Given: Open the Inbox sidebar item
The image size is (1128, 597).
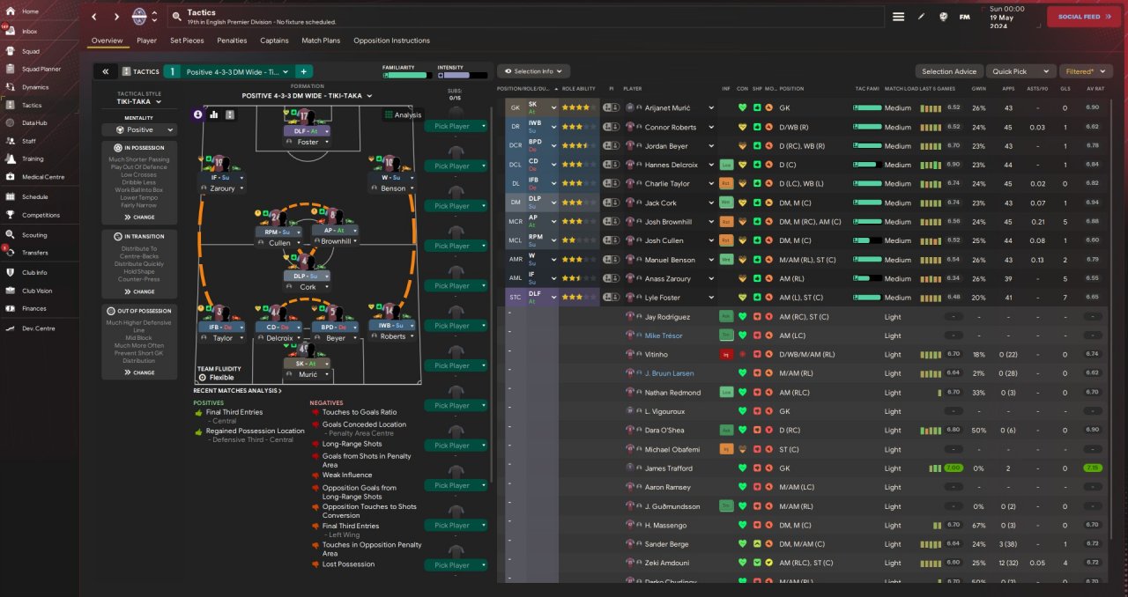Looking at the screenshot, I should (30, 32).
